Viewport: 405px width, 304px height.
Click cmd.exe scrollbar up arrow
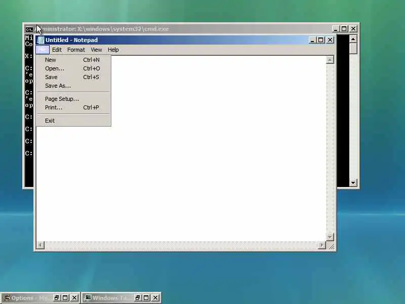point(353,39)
